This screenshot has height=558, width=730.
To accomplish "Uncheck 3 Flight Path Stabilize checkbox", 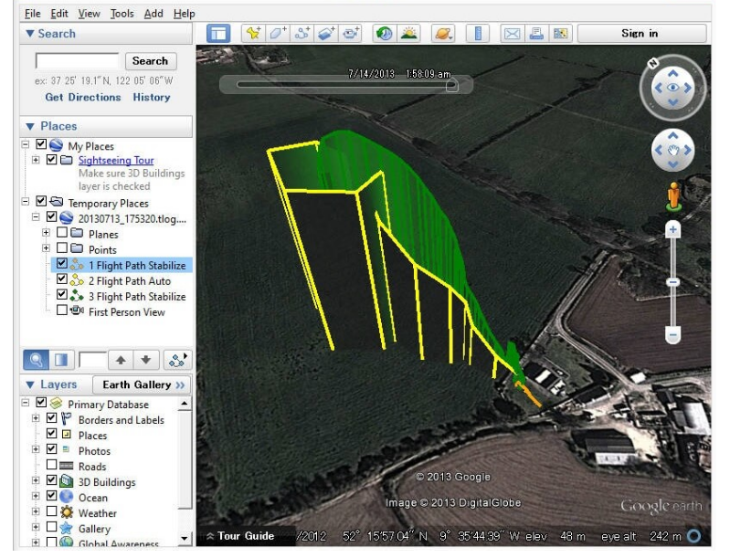I will pos(62,294).
